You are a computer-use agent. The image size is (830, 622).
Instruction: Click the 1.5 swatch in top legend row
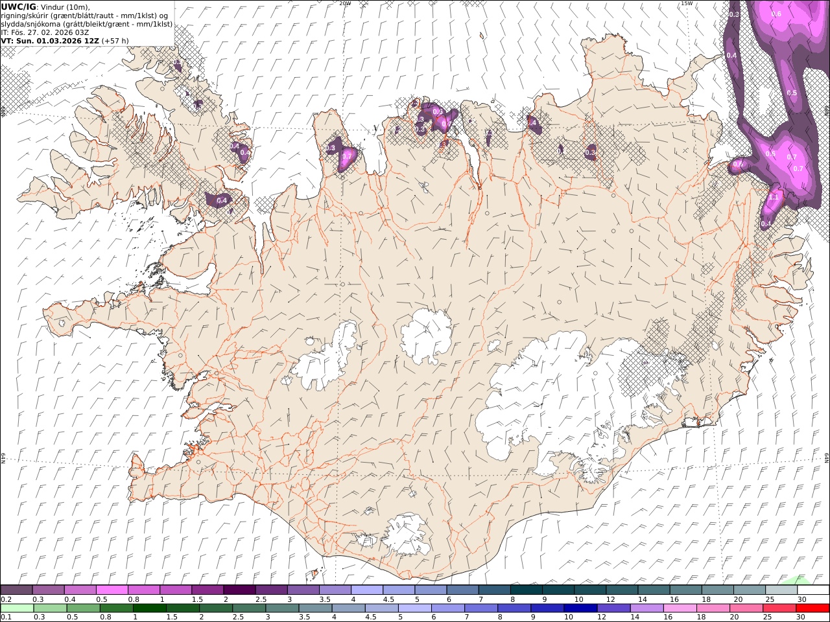coord(207,590)
